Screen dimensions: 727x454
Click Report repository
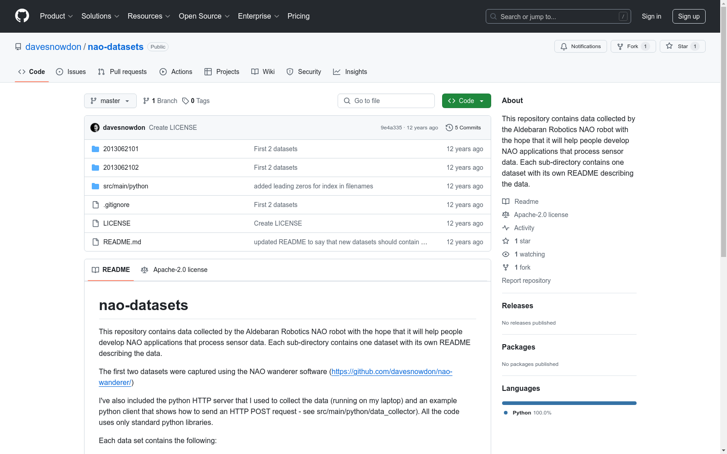click(526, 281)
